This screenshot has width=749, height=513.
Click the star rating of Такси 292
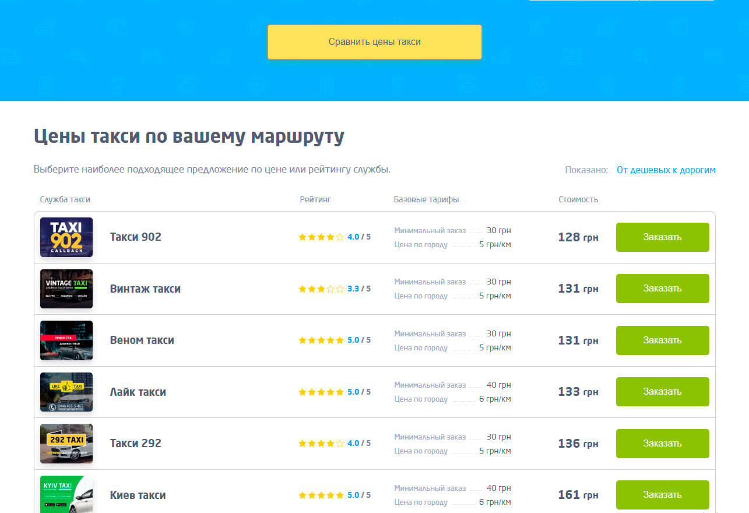[x=321, y=444]
